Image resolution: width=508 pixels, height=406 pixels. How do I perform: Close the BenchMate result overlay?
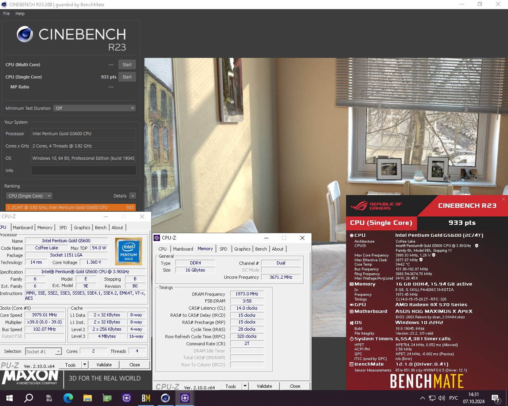pyautogui.click(x=504, y=199)
